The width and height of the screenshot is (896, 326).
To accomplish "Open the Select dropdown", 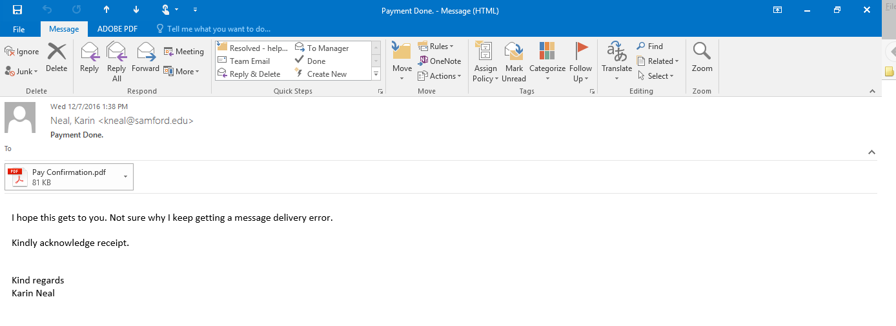I will 655,76.
